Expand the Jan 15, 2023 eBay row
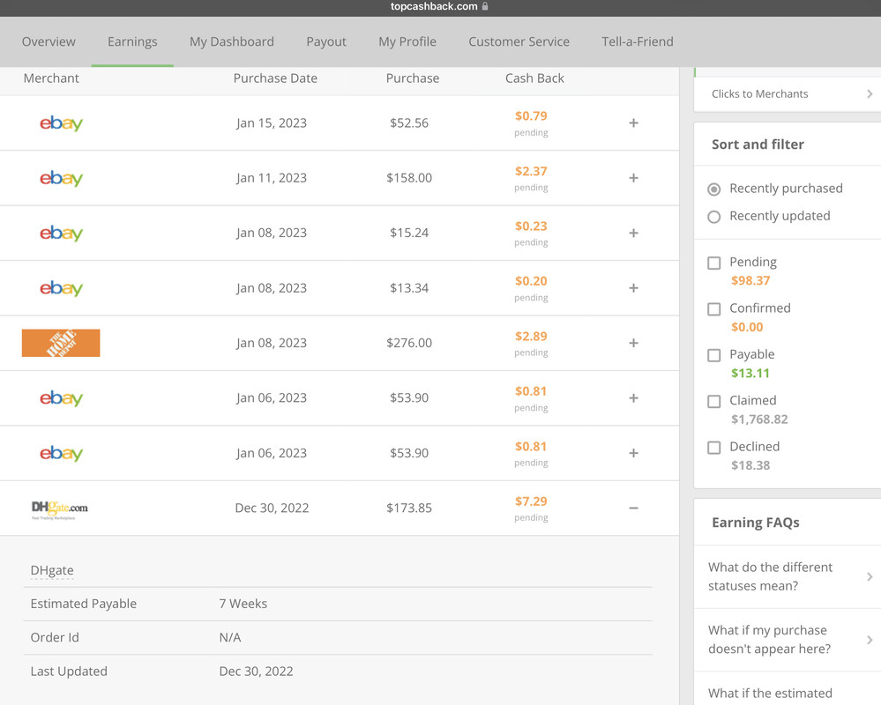 click(633, 122)
